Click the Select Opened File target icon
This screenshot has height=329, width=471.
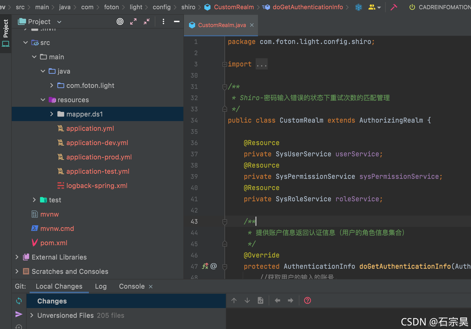pos(120,22)
